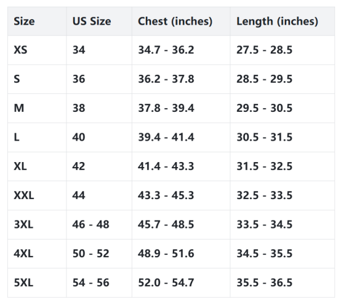Click the Length (inches) column header

pos(277,21)
